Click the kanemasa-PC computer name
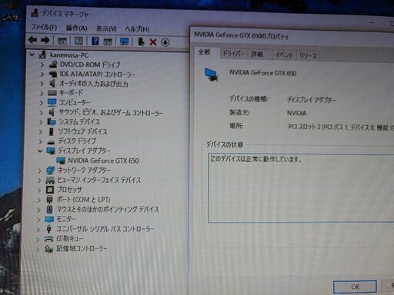Screen dimensions: 394x295 [69, 55]
